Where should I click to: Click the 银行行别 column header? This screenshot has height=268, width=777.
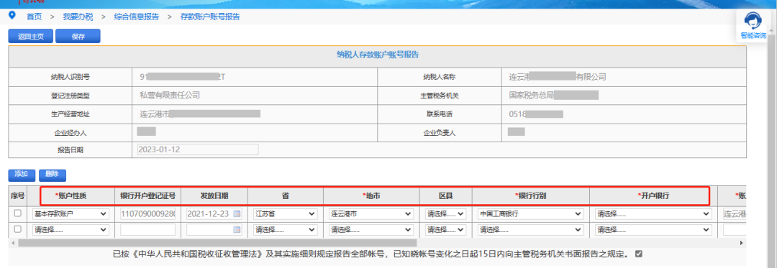click(x=530, y=196)
